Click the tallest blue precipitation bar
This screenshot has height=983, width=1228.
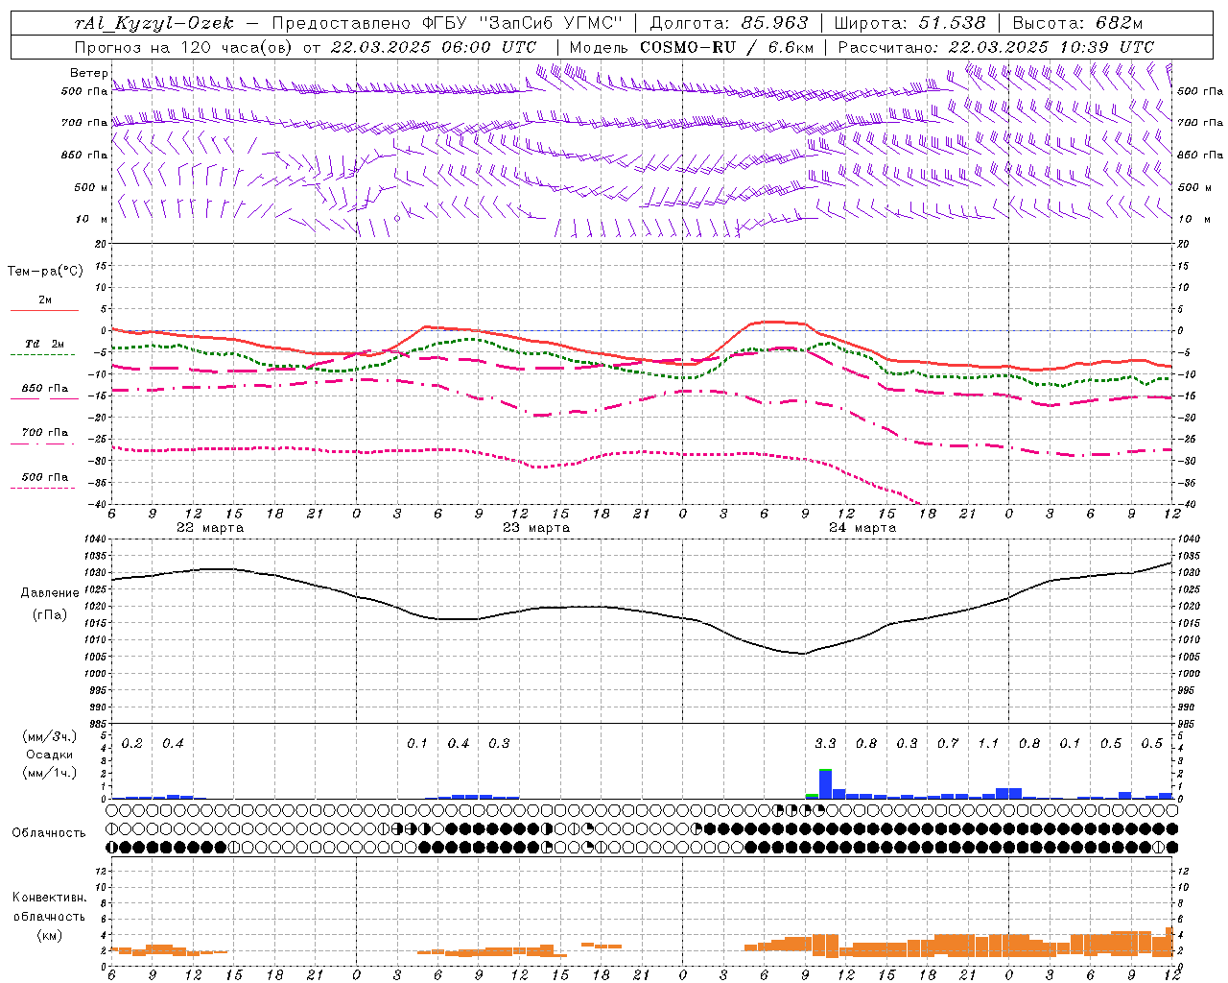click(x=825, y=784)
